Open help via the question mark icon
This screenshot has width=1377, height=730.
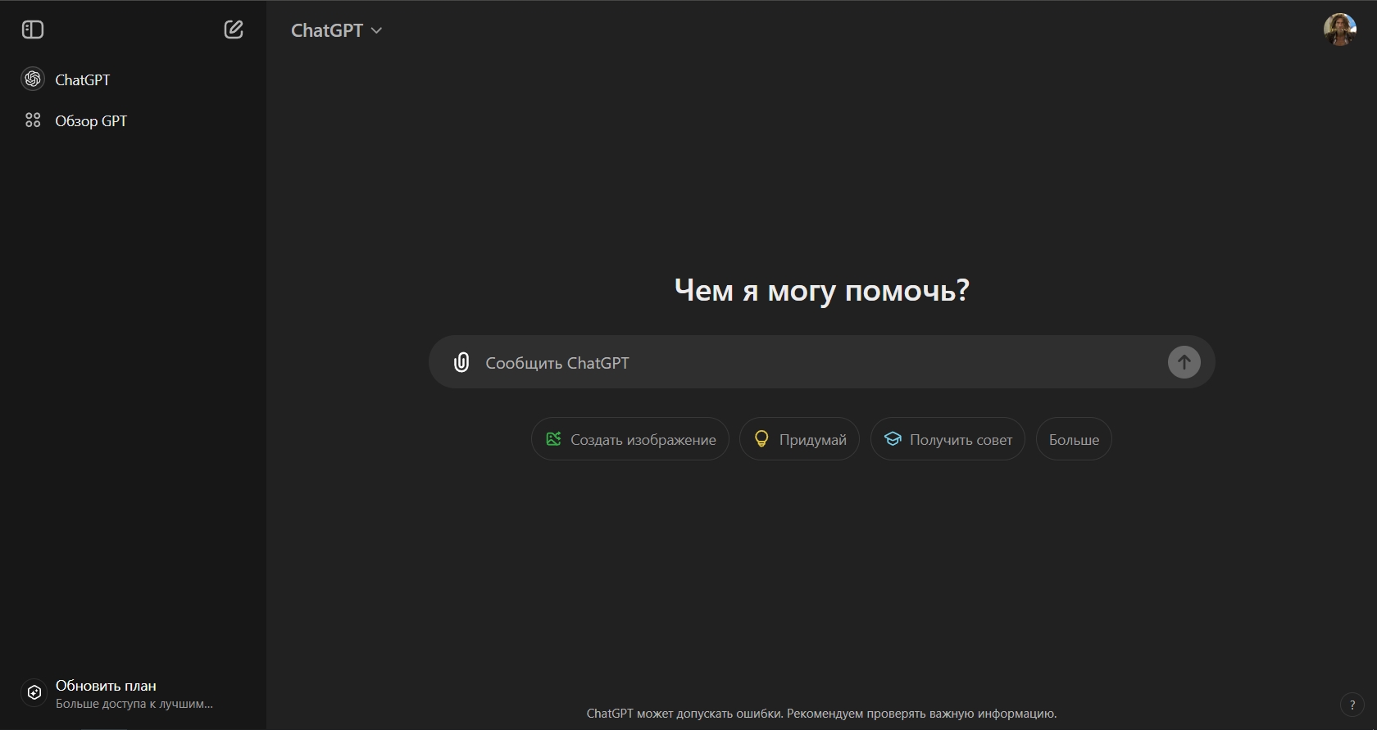click(1352, 705)
